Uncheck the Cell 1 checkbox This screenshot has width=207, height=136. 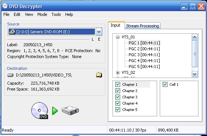click(x=165, y=84)
